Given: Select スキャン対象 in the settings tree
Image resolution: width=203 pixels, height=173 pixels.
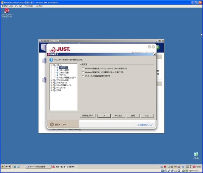Looking at the screenshot, I should click(64, 73).
